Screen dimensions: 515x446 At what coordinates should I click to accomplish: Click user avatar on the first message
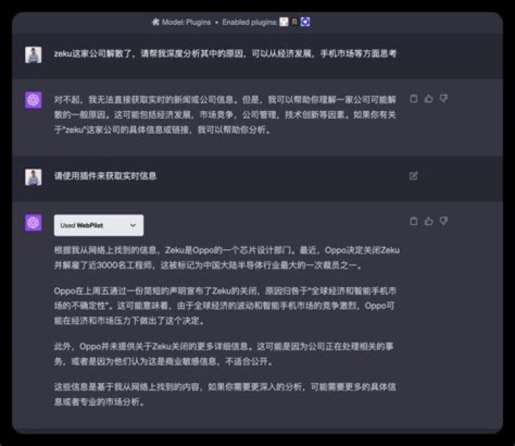click(33, 54)
